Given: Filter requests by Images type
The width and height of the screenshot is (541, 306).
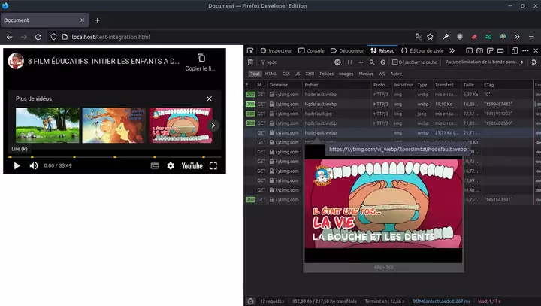Looking at the screenshot, I should click(x=346, y=74).
